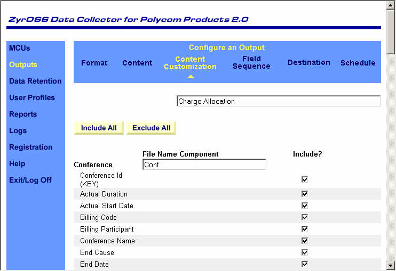Select Outputs in the left sidebar

point(23,64)
